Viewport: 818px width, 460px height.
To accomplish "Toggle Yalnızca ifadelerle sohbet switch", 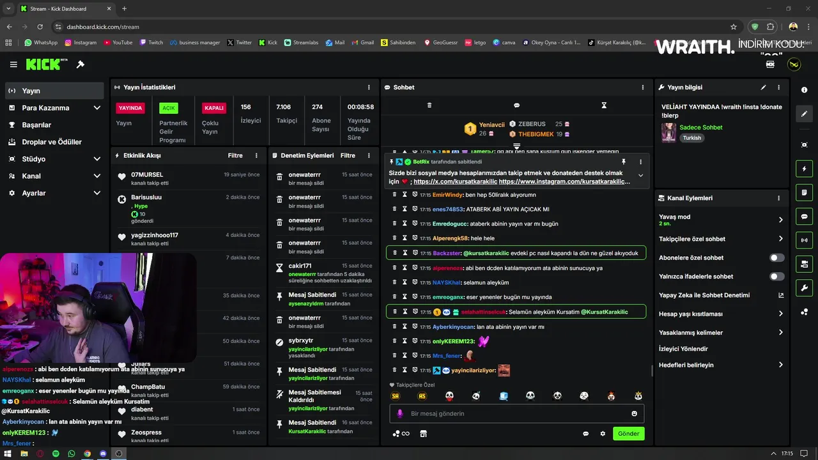I will [776, 277].
